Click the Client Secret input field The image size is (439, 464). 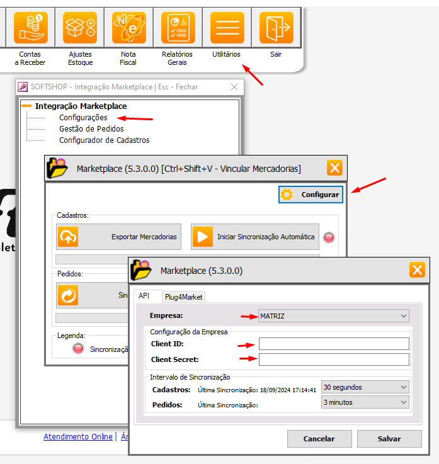click(334, 359)
